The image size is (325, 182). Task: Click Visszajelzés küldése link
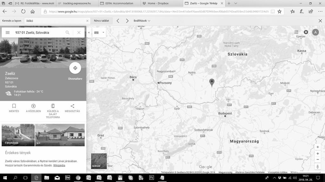point(277,172)
